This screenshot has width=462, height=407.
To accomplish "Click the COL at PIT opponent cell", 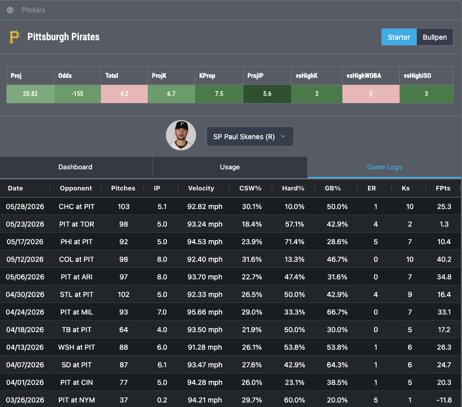I will (x=76, y=259).
